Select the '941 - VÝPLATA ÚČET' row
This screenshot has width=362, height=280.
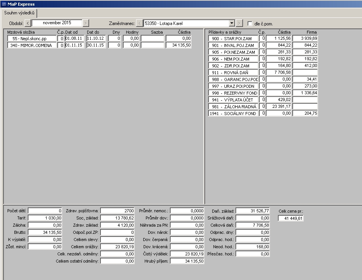click(233, 100)
